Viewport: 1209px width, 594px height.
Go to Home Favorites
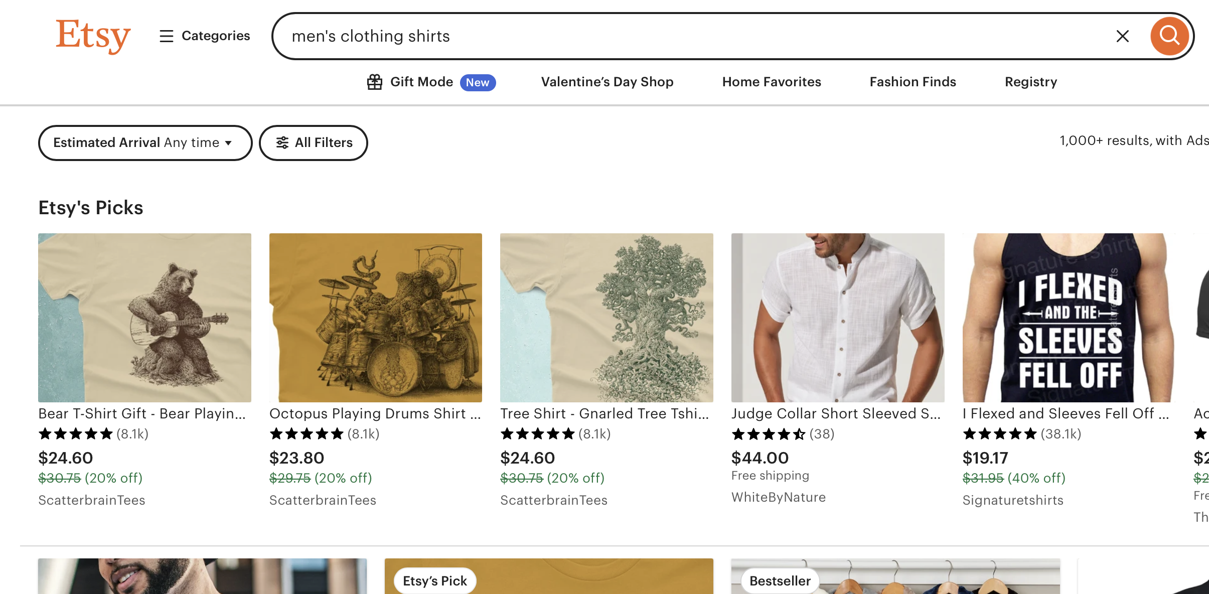(772, 82)
